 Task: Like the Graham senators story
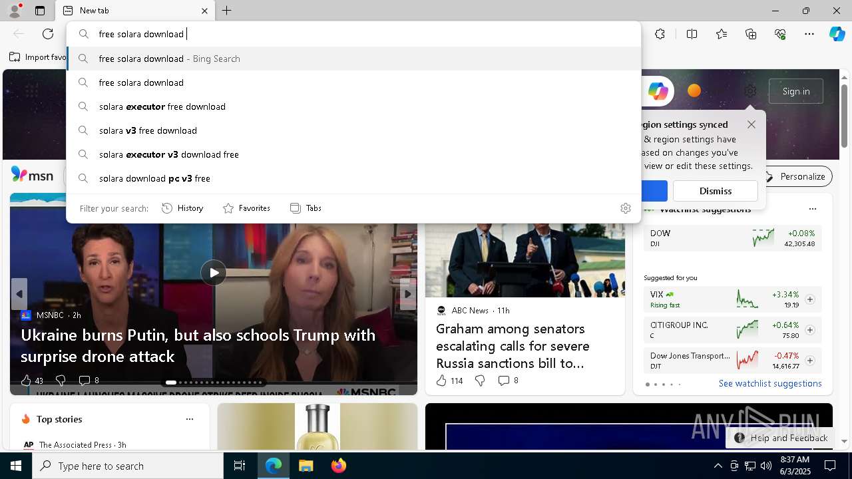pyautogui.click(x=449, y=381)
